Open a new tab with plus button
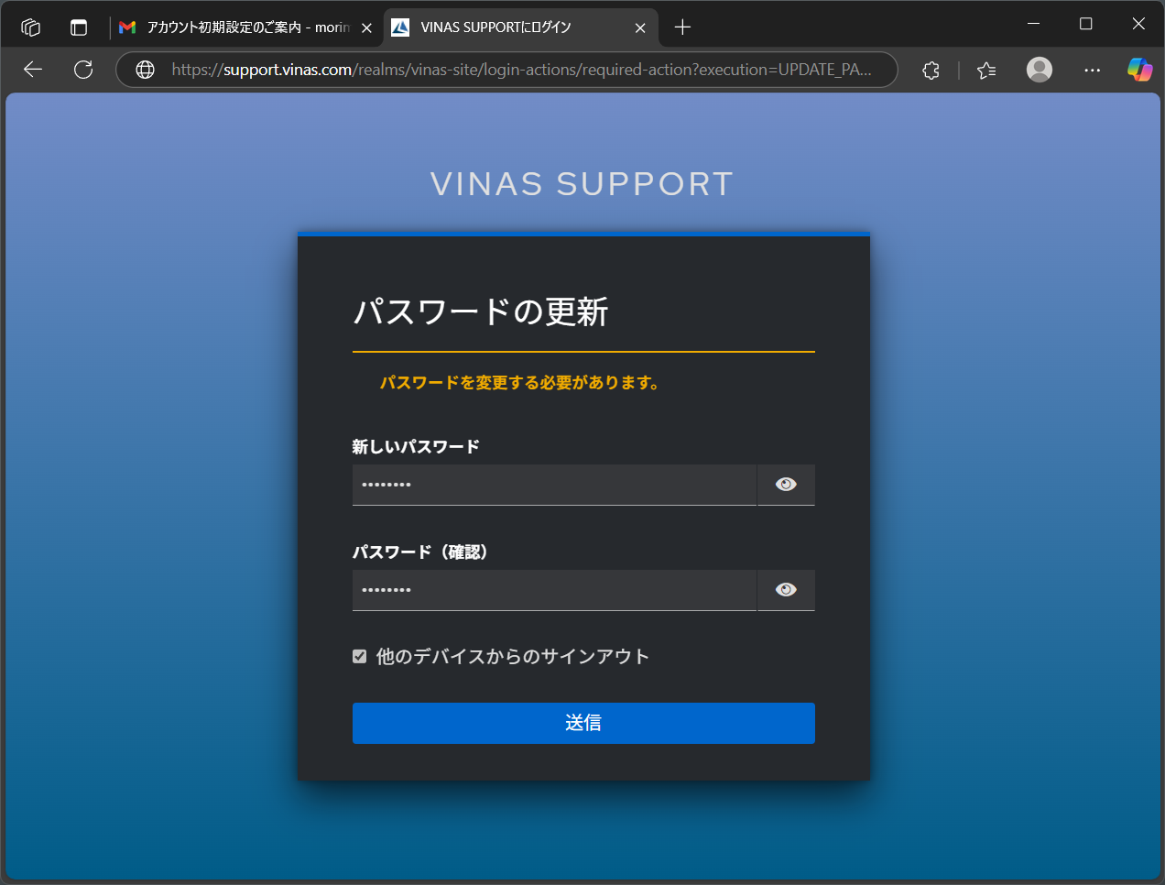This screenshot has height=885, width=1165. [682, 27]
